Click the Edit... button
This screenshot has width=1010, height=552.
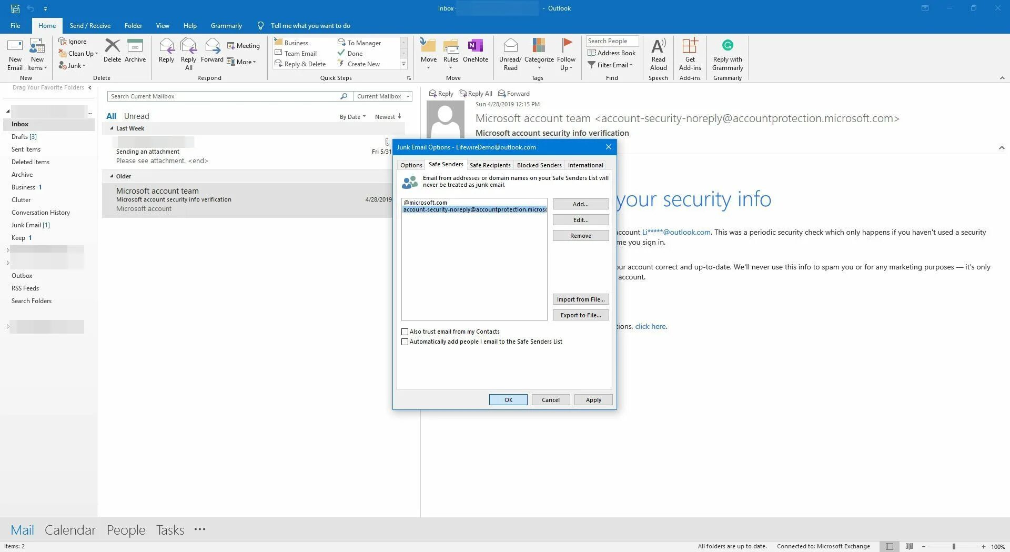[x=581, y=220]
